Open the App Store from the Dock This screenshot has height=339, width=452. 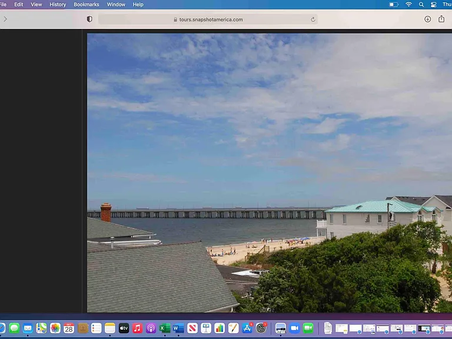point(247,328)
